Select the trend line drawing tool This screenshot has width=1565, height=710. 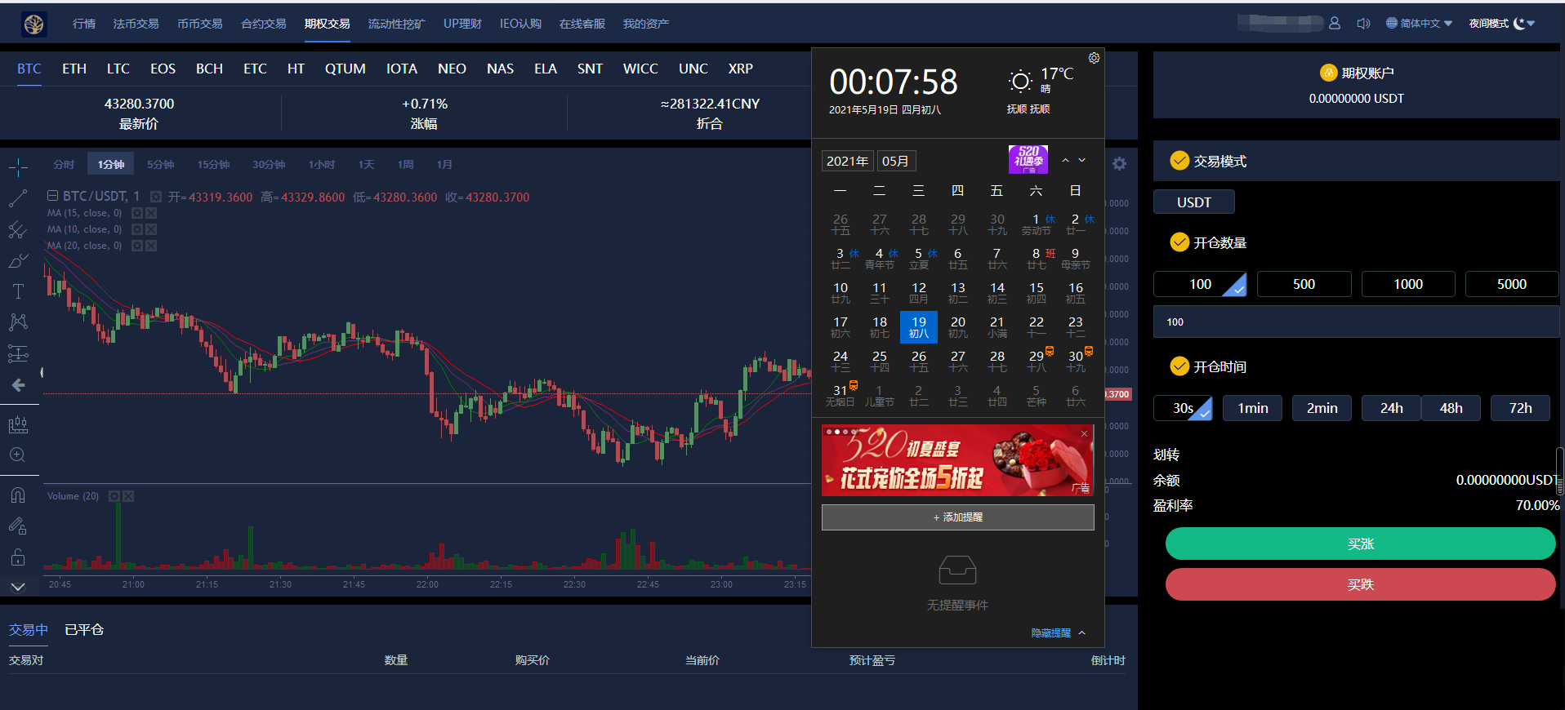click(x=18, y=198)
